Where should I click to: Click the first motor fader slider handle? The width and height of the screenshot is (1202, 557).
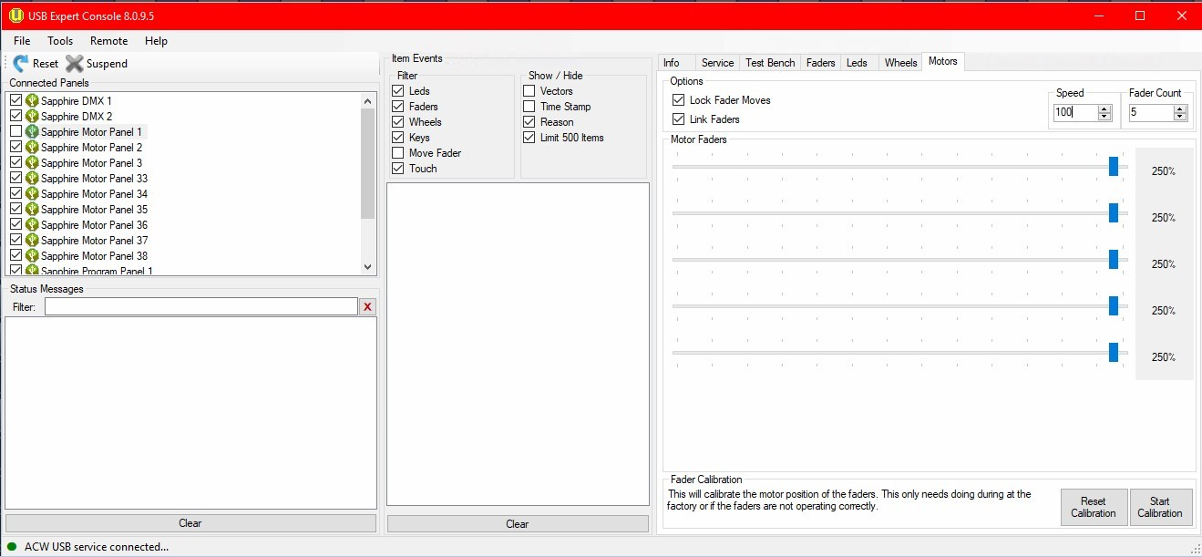tap(1114, 166)
